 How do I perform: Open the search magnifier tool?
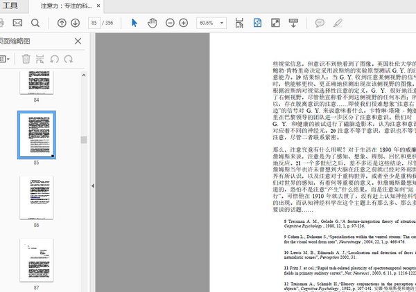(x=35, y=23)
